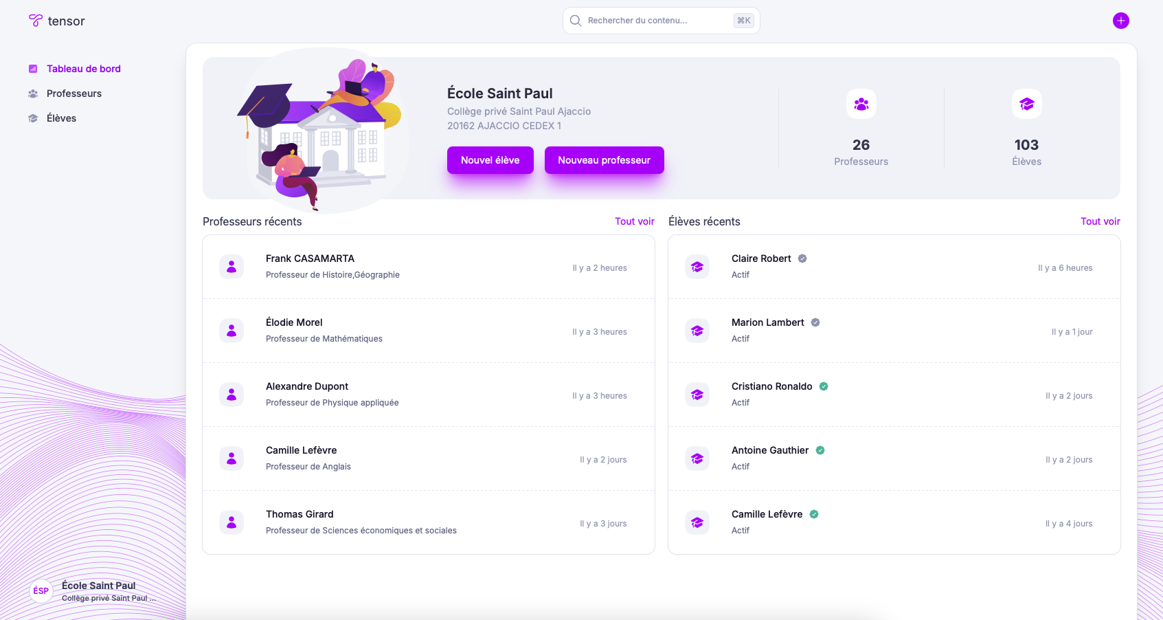Click the ÉSP school avatar in sidebar
1163x620 pixels.
(x=41, y=590)
